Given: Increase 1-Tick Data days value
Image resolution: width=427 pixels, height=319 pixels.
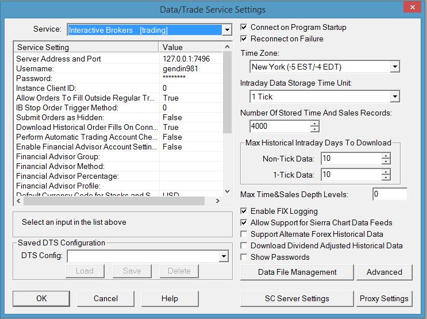Looking at the screenshot, I should 386,172.
